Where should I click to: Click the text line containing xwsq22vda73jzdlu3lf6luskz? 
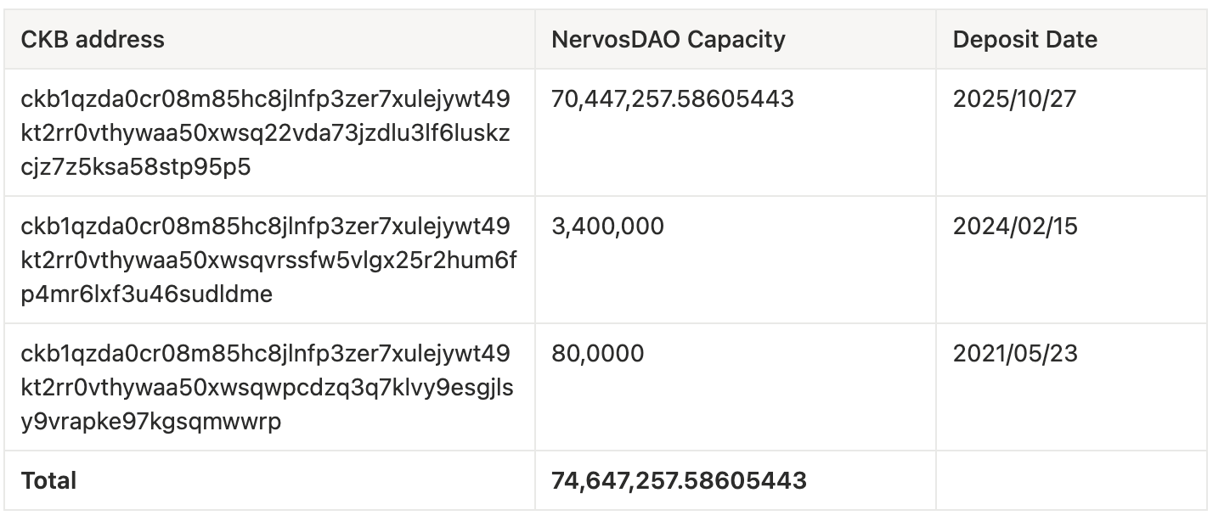[x=266, y=133]
